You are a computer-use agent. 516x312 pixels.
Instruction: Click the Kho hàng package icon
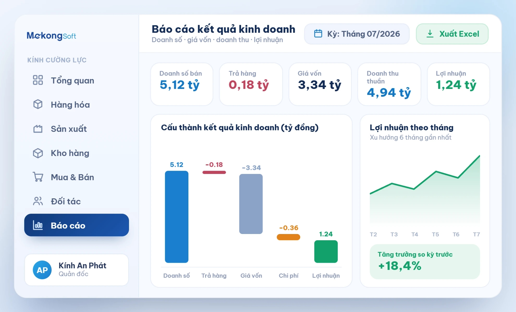click(38, 153)
